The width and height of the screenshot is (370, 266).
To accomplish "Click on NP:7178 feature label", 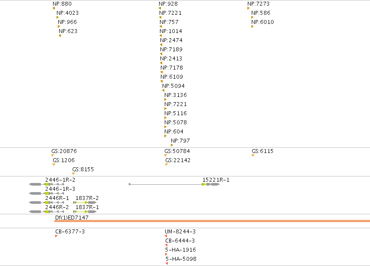I will [172, 68].
